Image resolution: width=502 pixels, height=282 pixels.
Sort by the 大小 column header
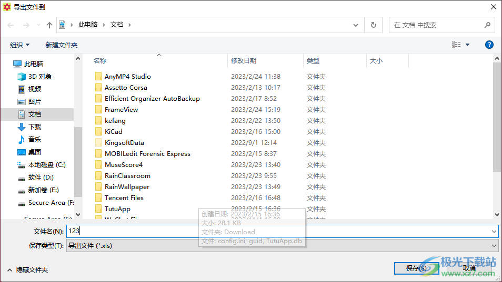pos(376,61)
